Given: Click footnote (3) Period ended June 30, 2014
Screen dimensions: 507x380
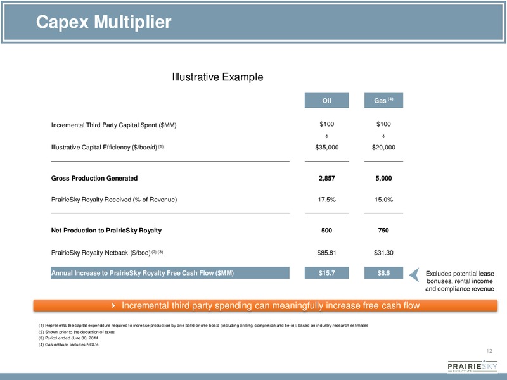Looking at the screenshot, I should [x=68, y=338].
